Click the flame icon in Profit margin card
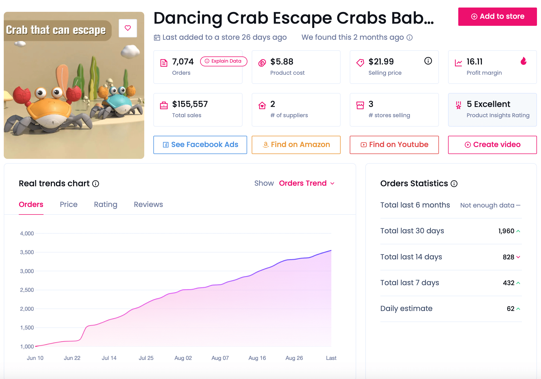 click(x=523, y=61)
